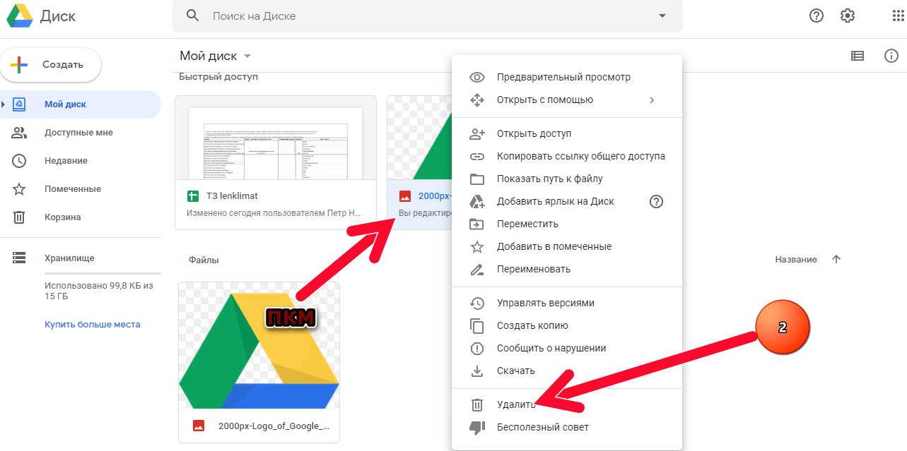Switch to list view layout icon
This screenshot has width=907, height=451.
coord(858,56)
